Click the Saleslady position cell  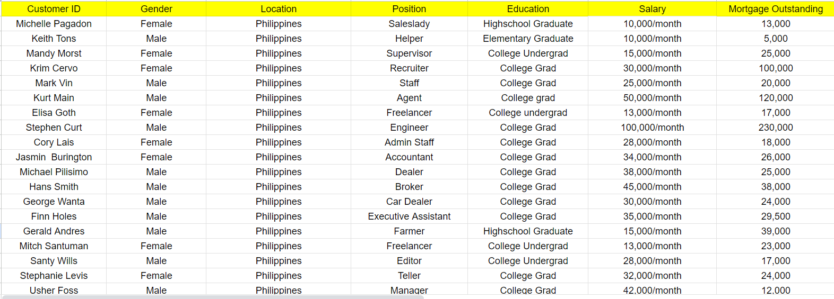[x=409, y=24]
